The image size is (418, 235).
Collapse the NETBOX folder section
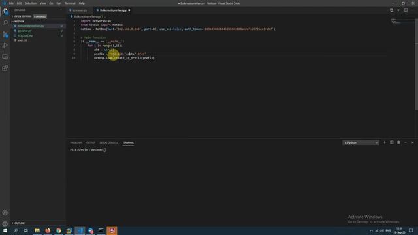18,22
